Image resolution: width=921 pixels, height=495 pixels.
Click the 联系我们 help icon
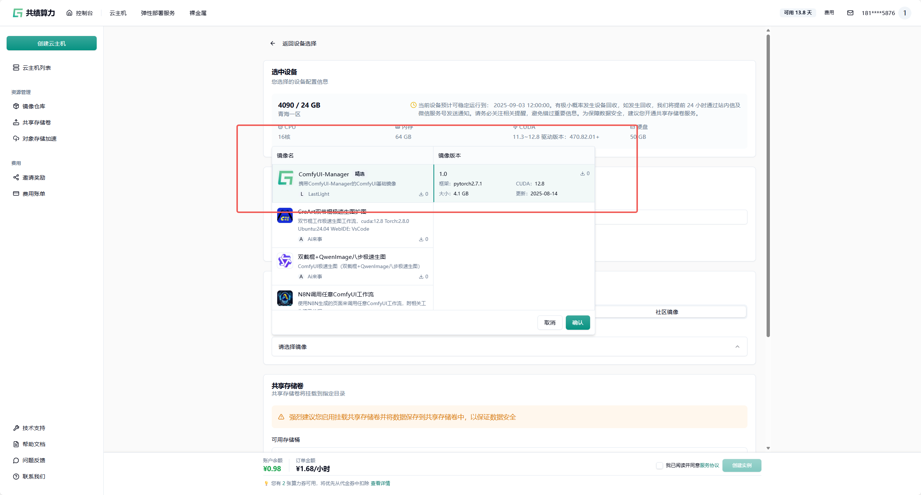coord(16,476)
